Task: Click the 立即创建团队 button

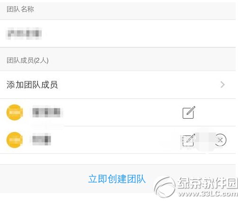Action: (117, 179)
